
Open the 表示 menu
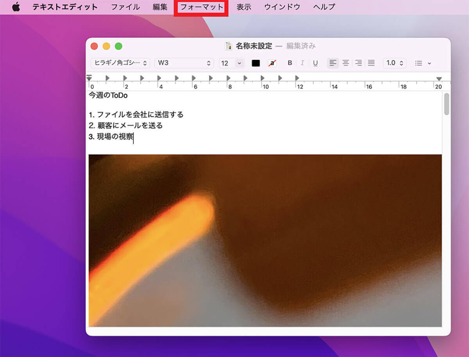244,7
